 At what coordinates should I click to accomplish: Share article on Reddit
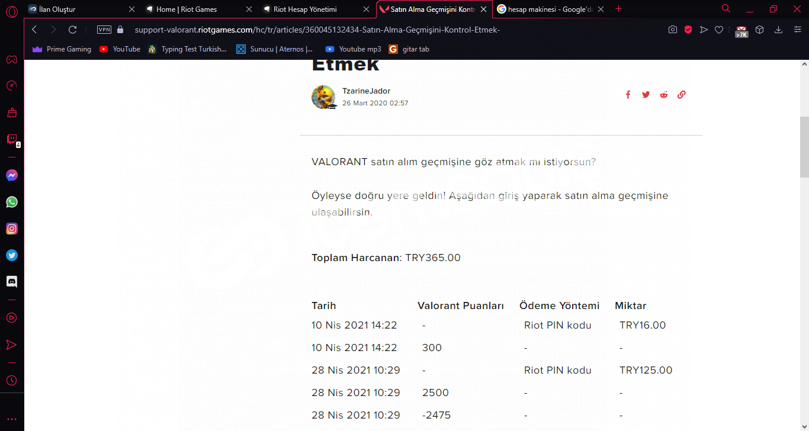point(663,95)
